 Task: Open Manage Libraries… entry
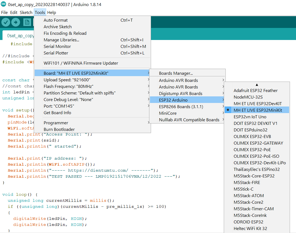tap(93, 40)
